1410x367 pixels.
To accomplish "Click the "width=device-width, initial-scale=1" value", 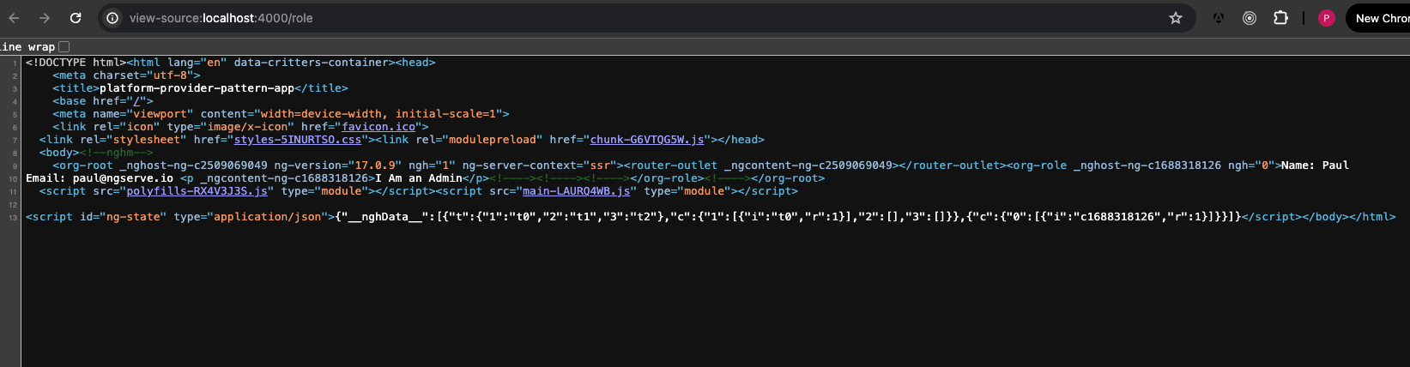I will tap(378, 114).
